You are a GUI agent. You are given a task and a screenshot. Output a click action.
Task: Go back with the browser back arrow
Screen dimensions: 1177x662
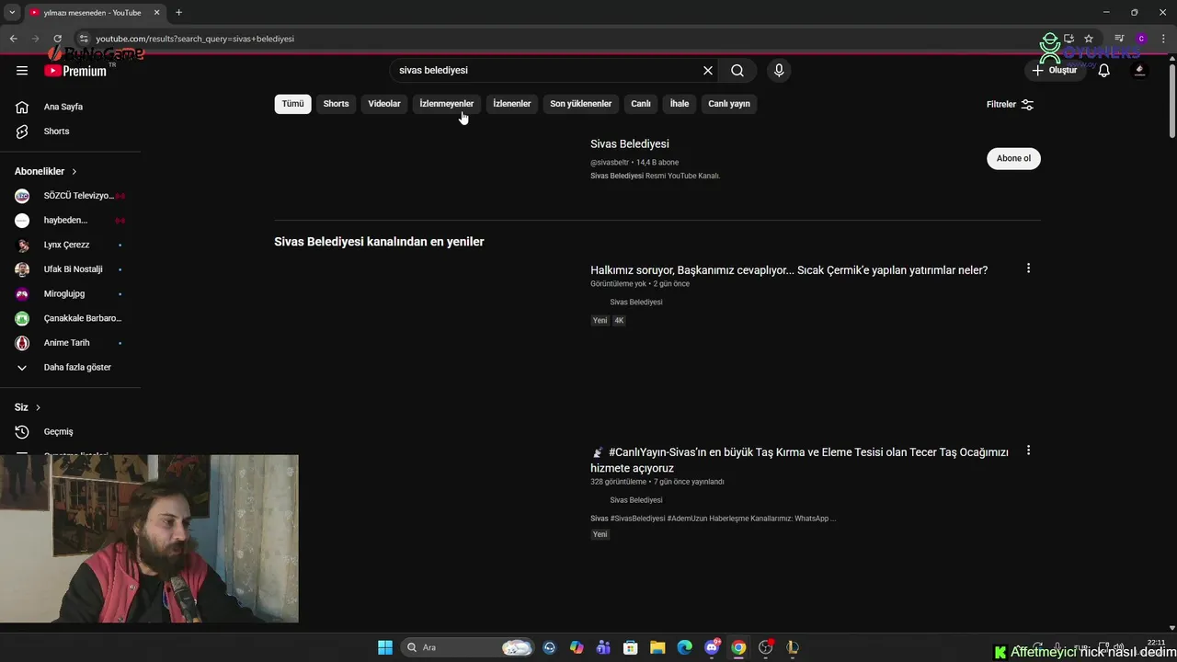click(13, 39)
